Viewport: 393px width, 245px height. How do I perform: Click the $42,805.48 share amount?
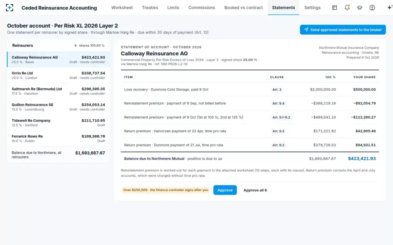(365, 131)
